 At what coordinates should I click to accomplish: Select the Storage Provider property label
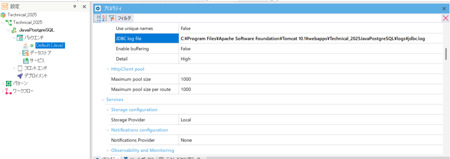tap(128, 120)
